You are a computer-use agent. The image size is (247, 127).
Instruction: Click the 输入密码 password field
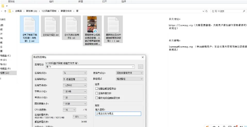click(118, 114)
